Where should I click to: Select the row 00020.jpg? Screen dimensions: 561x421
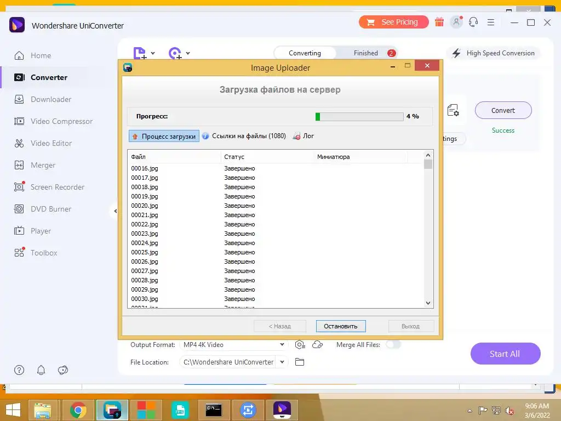pos(276,206)
